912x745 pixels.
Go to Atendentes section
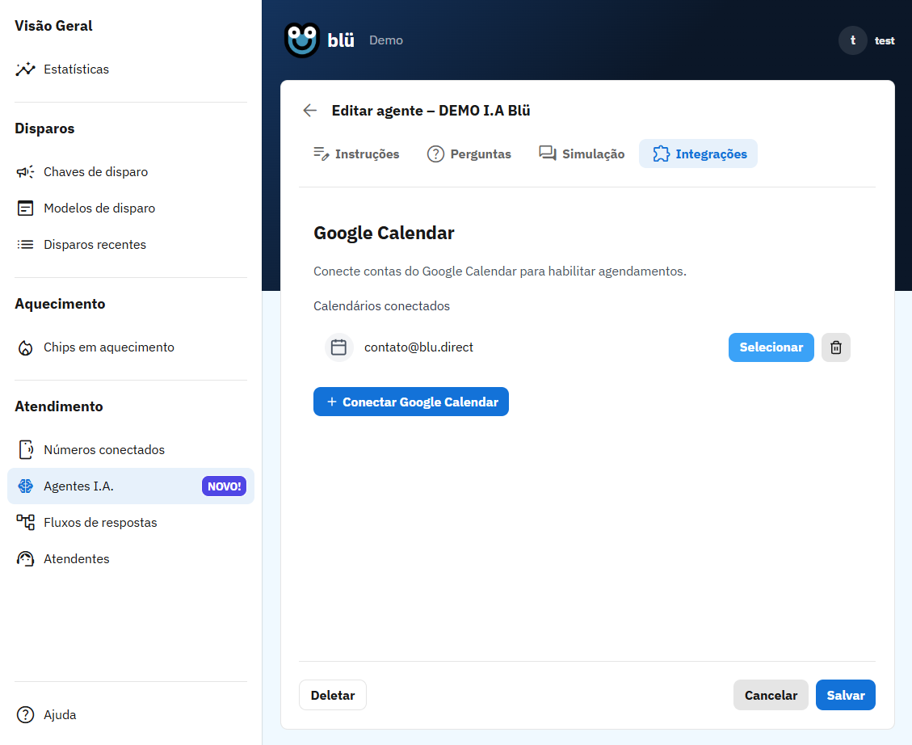tap(131, 559)
